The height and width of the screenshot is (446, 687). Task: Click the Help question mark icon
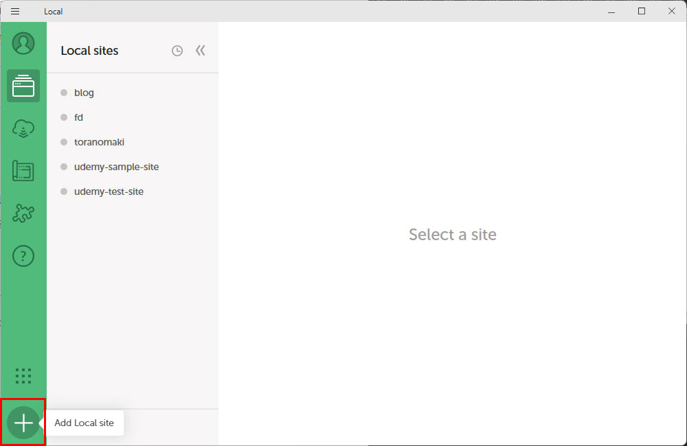[x=23, y=256]
